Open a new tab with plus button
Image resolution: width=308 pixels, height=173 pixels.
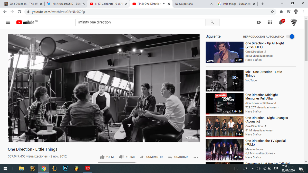(x=262, y=4)
